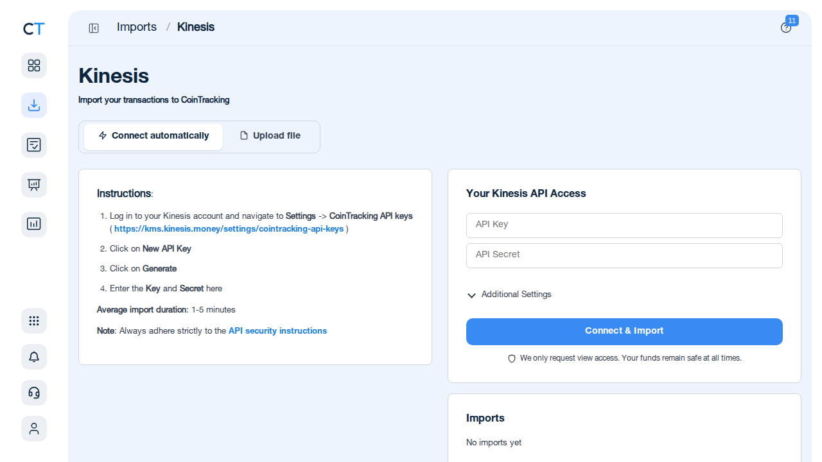The width and height of the screenshot is (822, 462).
Task: Click the 'No imports yet' text
Action: (494, 443)
